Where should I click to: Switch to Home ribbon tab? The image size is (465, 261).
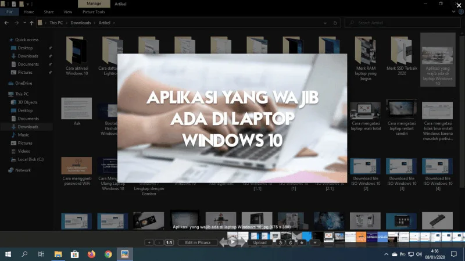click(x=28, y=12)
